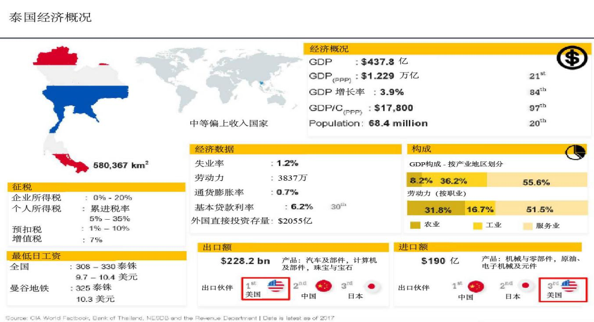The height and width of the screenshot is (322, 594).
Task: Click the 55.6% services GDP bar segment
Action: pyautogui.click(x=537, y=180)
